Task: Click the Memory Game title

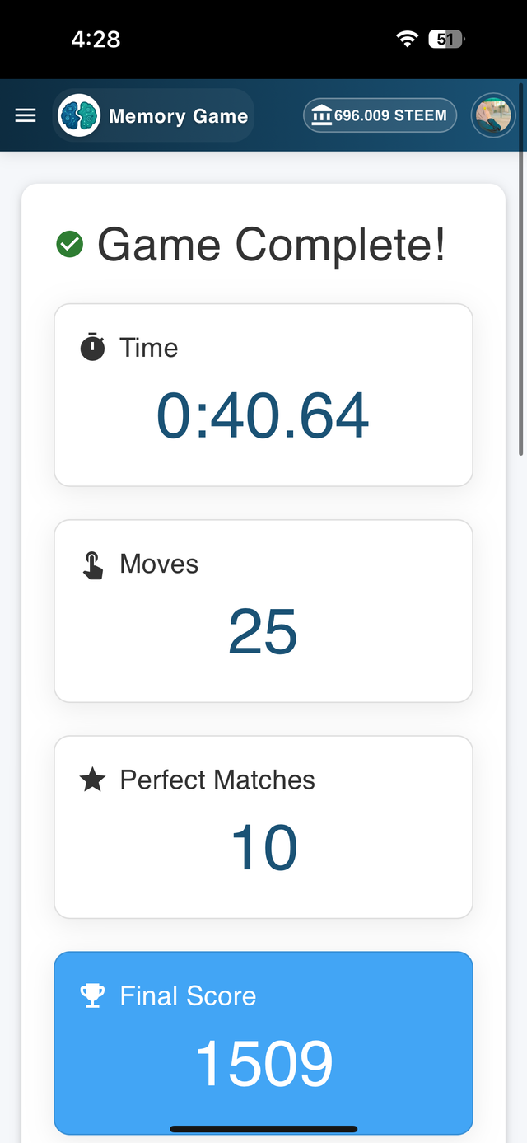Action: coord(178,116)
